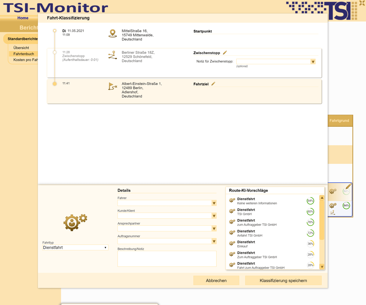
Task: Expand the Fahrer dropdown arrow
Action: coord(214,203)
